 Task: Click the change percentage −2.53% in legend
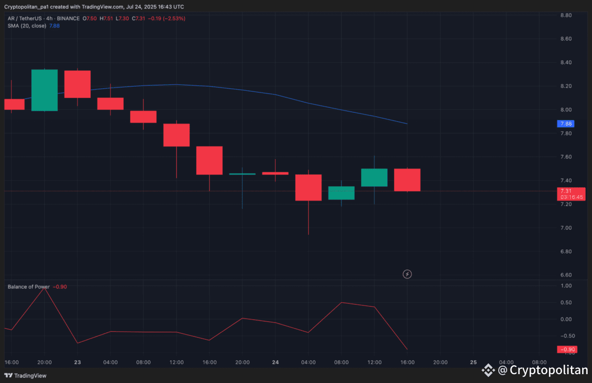[175, 18]
